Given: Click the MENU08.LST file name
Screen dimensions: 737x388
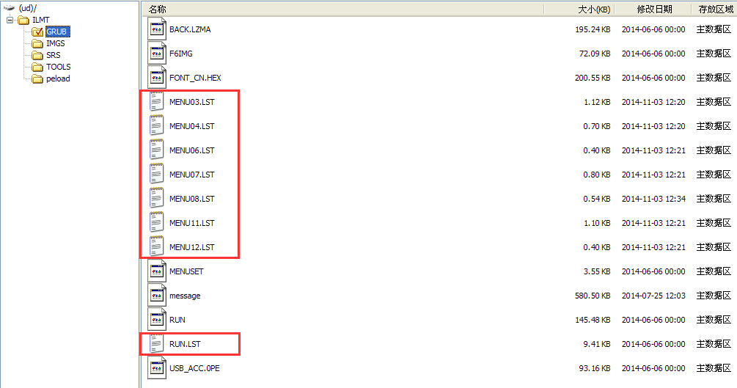Looking at the screenshot, I should [192, 199].
